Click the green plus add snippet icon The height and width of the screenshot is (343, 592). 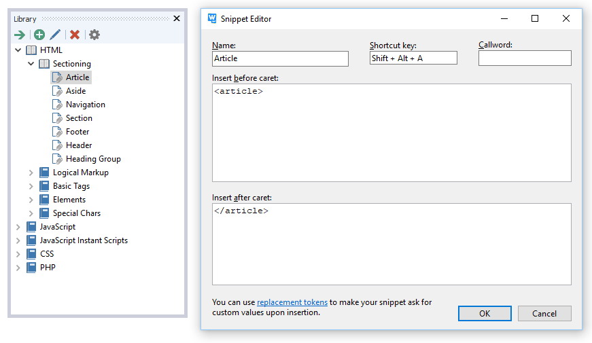point(39,35)
